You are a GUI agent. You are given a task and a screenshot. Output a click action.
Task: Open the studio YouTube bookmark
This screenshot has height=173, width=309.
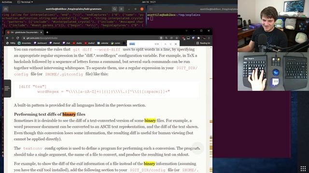tap(77, 43)
